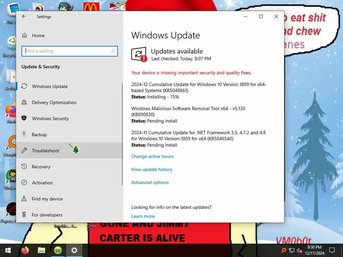The width and height of the screenshot is (343, 257).
Task: Click the missing security fixes warning text
Action: tap(191, 73)
